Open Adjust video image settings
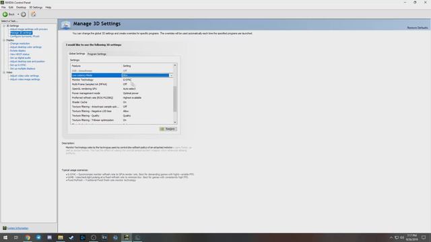The height and width of the screenshot is (242, 431). tap(25, 79)
